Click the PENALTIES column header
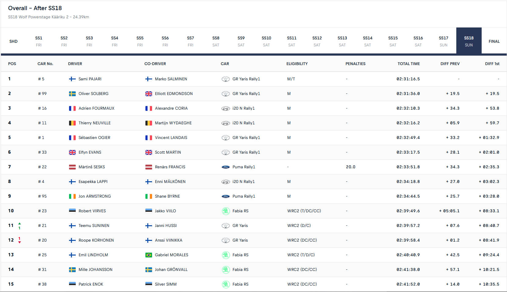Viewport: 507px width, 292px height. click(x=355, y=64)
